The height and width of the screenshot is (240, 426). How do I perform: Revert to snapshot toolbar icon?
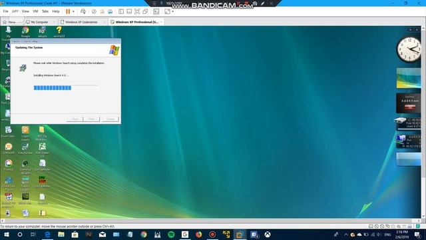pos(102,11)
